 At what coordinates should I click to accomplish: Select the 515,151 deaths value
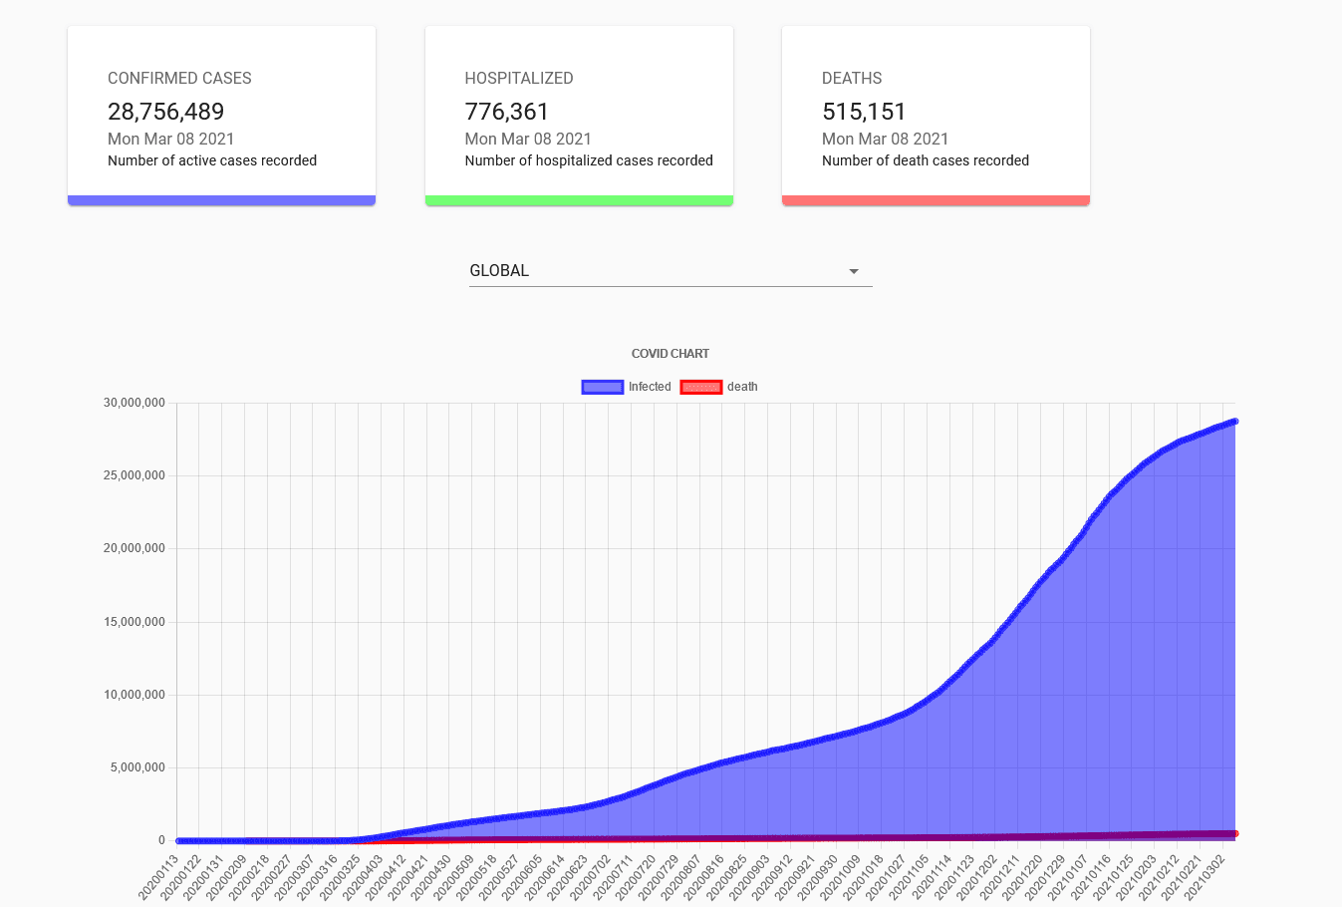[864, 112]
